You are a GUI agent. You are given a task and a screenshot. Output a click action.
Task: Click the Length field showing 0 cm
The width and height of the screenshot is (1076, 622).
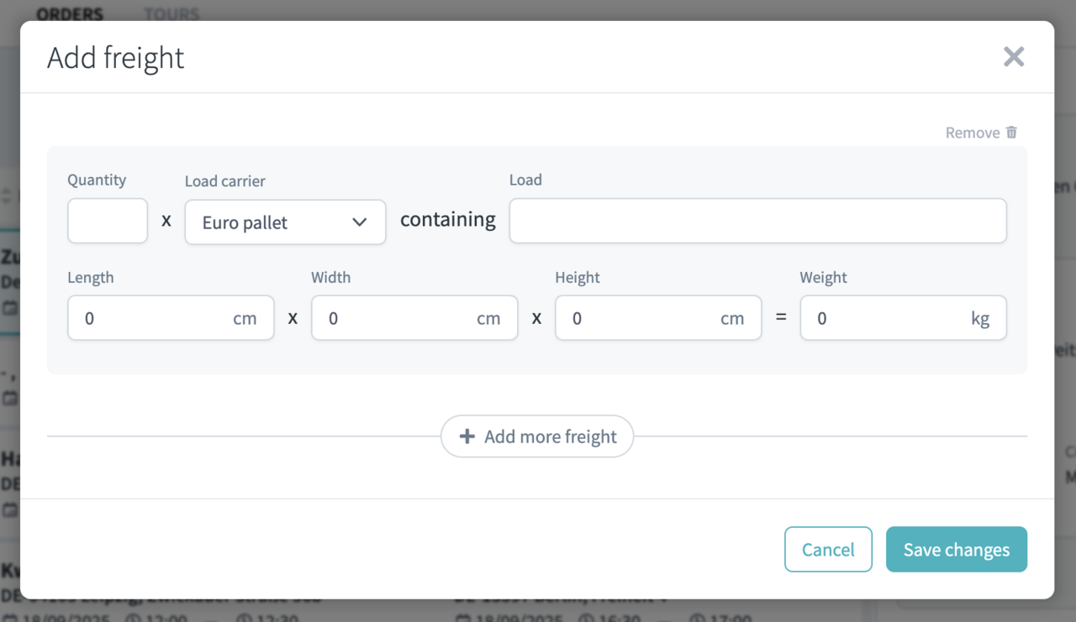171,317
